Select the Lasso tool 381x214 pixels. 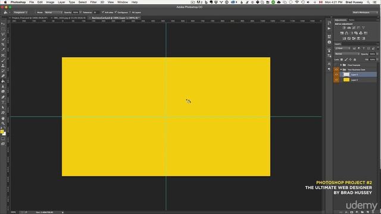pos(3,34)
